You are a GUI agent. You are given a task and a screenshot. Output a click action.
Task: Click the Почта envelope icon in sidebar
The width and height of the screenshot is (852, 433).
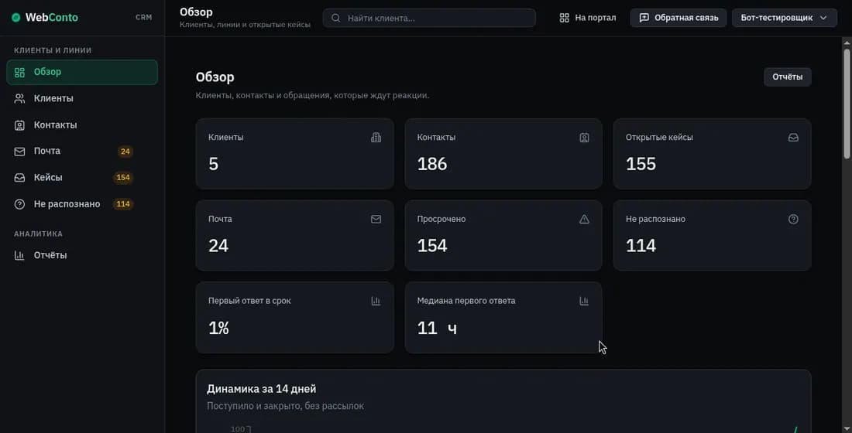19,152
